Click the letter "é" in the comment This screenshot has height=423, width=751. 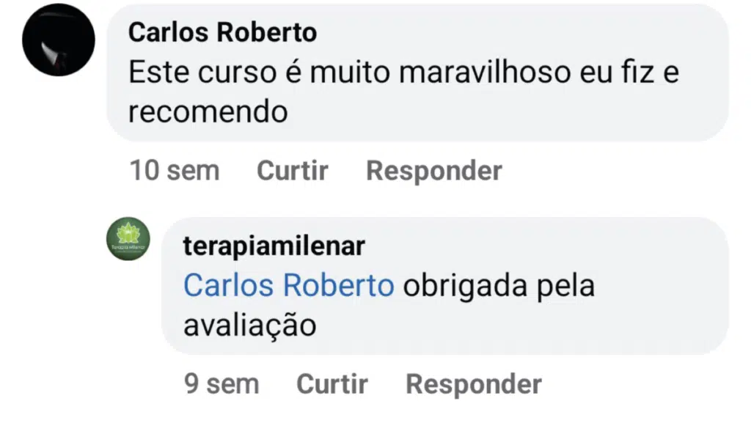(x=290, y=73)
